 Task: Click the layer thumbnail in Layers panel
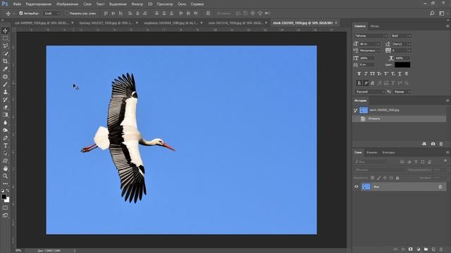pos(366,187)
